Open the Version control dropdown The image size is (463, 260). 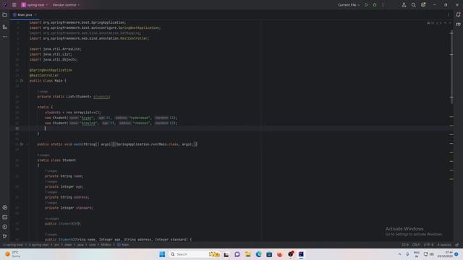66,5
